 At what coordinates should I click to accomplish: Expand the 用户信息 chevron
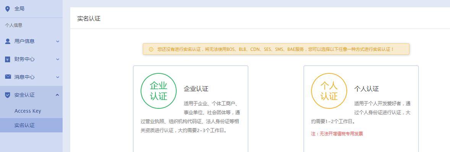coord(58,41)
